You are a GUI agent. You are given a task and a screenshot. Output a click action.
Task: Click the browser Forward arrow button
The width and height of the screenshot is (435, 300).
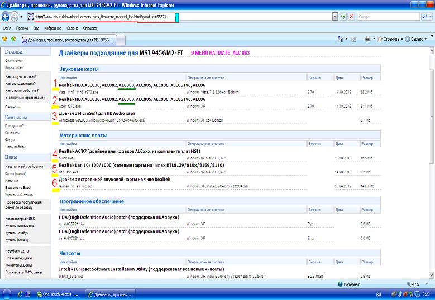[x=15, y=17]
